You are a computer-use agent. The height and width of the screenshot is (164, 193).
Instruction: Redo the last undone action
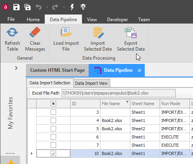[55, 7]
